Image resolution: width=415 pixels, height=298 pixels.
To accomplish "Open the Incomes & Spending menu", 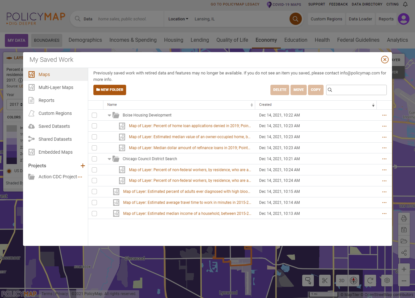I will click(133, 40).
